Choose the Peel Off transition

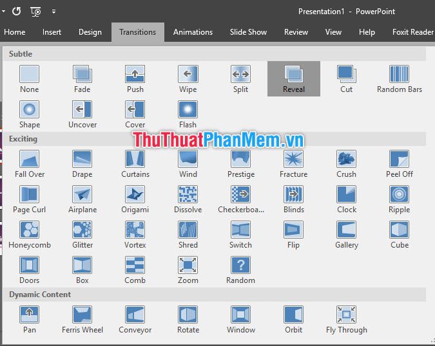[399, 164]
